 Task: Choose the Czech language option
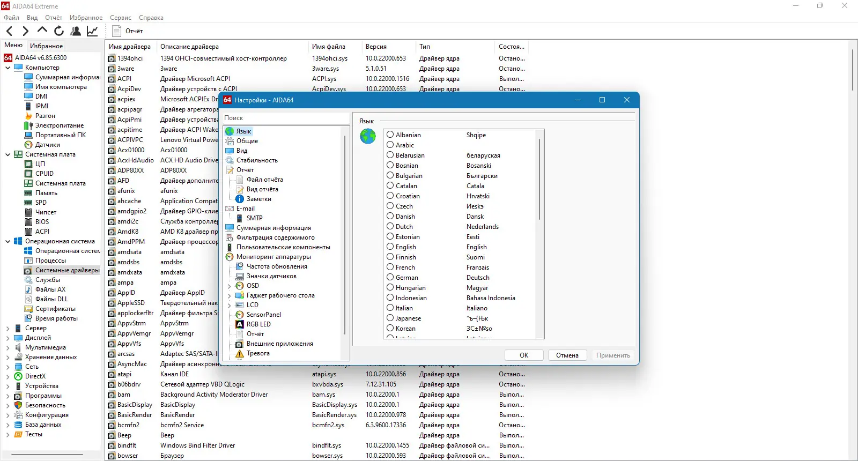point(390,206)
